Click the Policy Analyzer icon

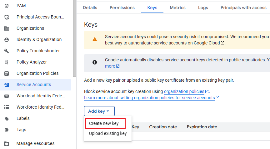pos(7,62)
